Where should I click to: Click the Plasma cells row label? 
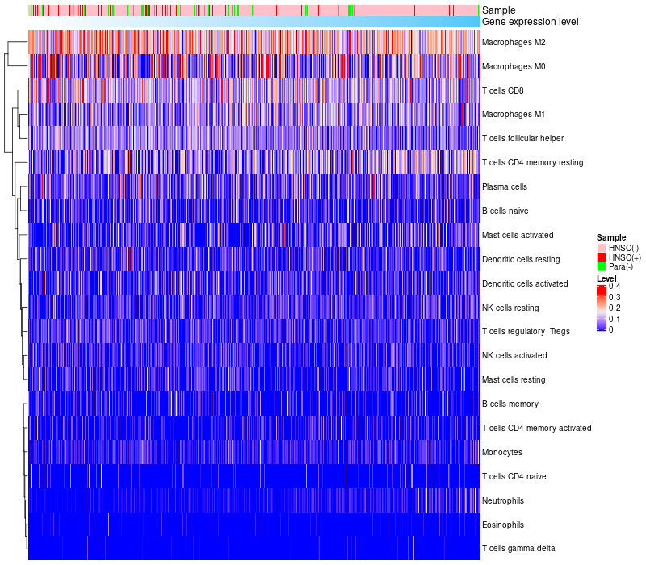point(504,186)
